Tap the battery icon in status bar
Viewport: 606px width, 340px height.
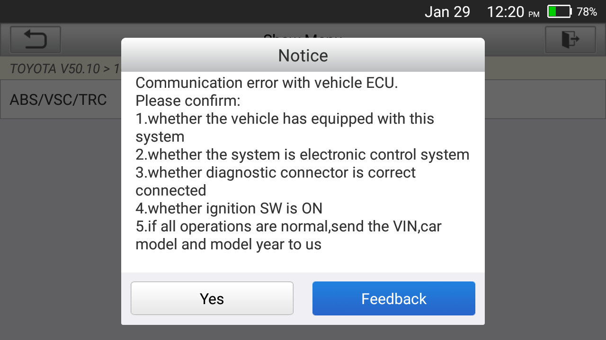click(x=559, y=12)
